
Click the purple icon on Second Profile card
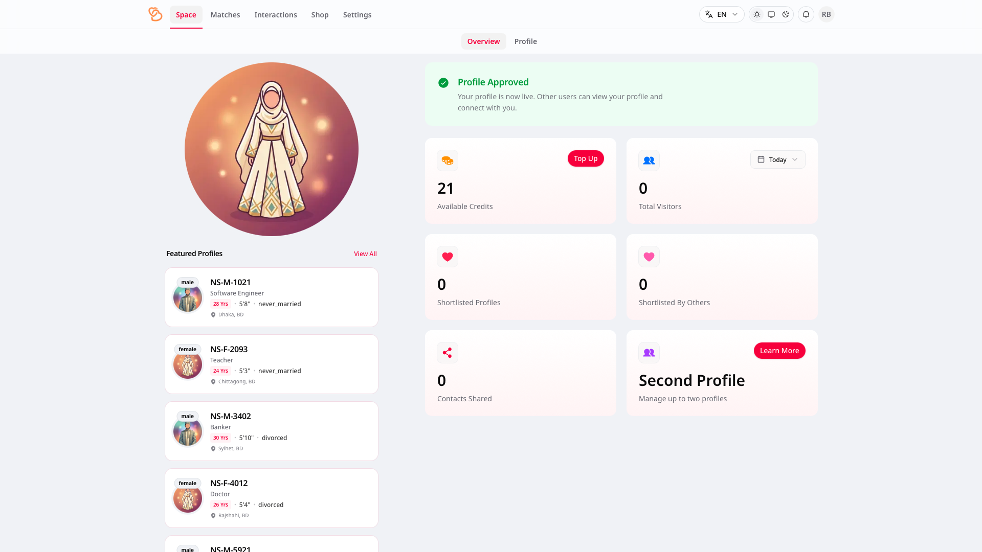click(649, 352)
